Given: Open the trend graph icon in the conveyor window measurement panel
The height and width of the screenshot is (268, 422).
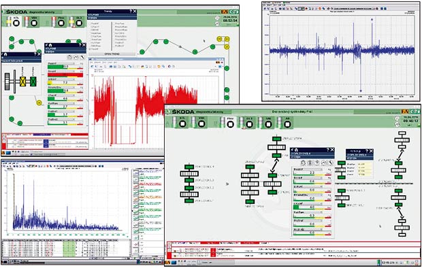Looking at the screenshot, I should (324, 163).
